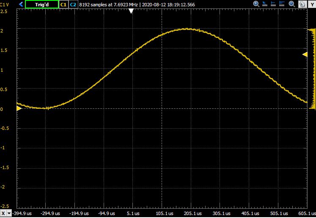Click the '605.1 us' time axis label
316x218 pixels.
pyautogui.click(x=307, y=213)
